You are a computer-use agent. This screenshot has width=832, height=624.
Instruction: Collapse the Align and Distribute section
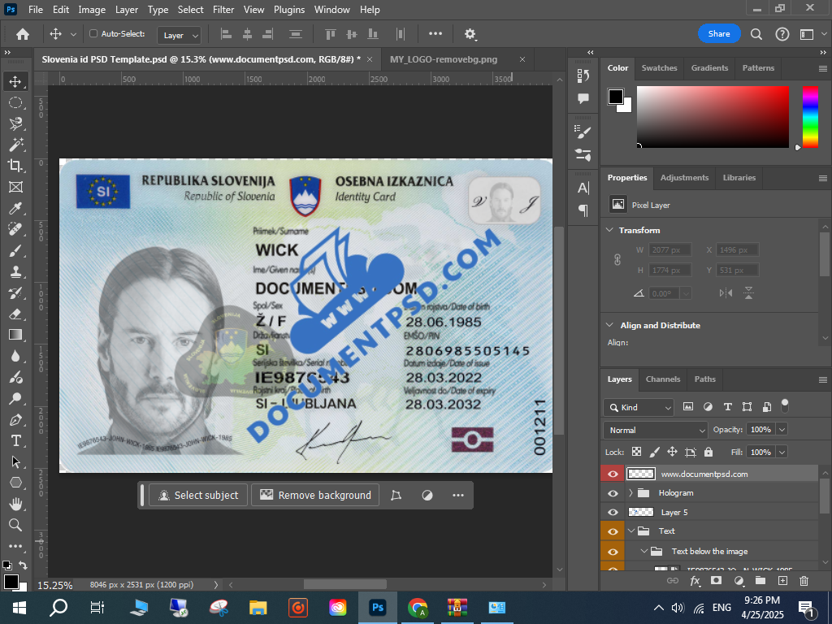(609, 325)
